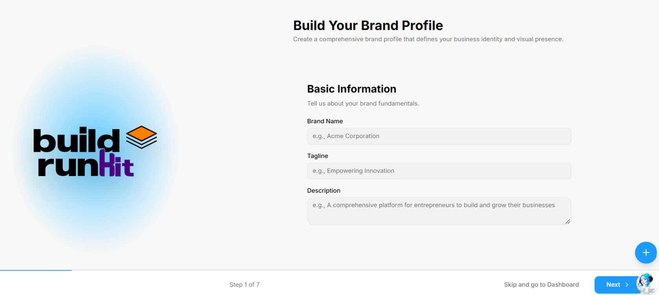Click into the Description text area
The height and width of the screenshot is (295, 659).
[439, 211]
